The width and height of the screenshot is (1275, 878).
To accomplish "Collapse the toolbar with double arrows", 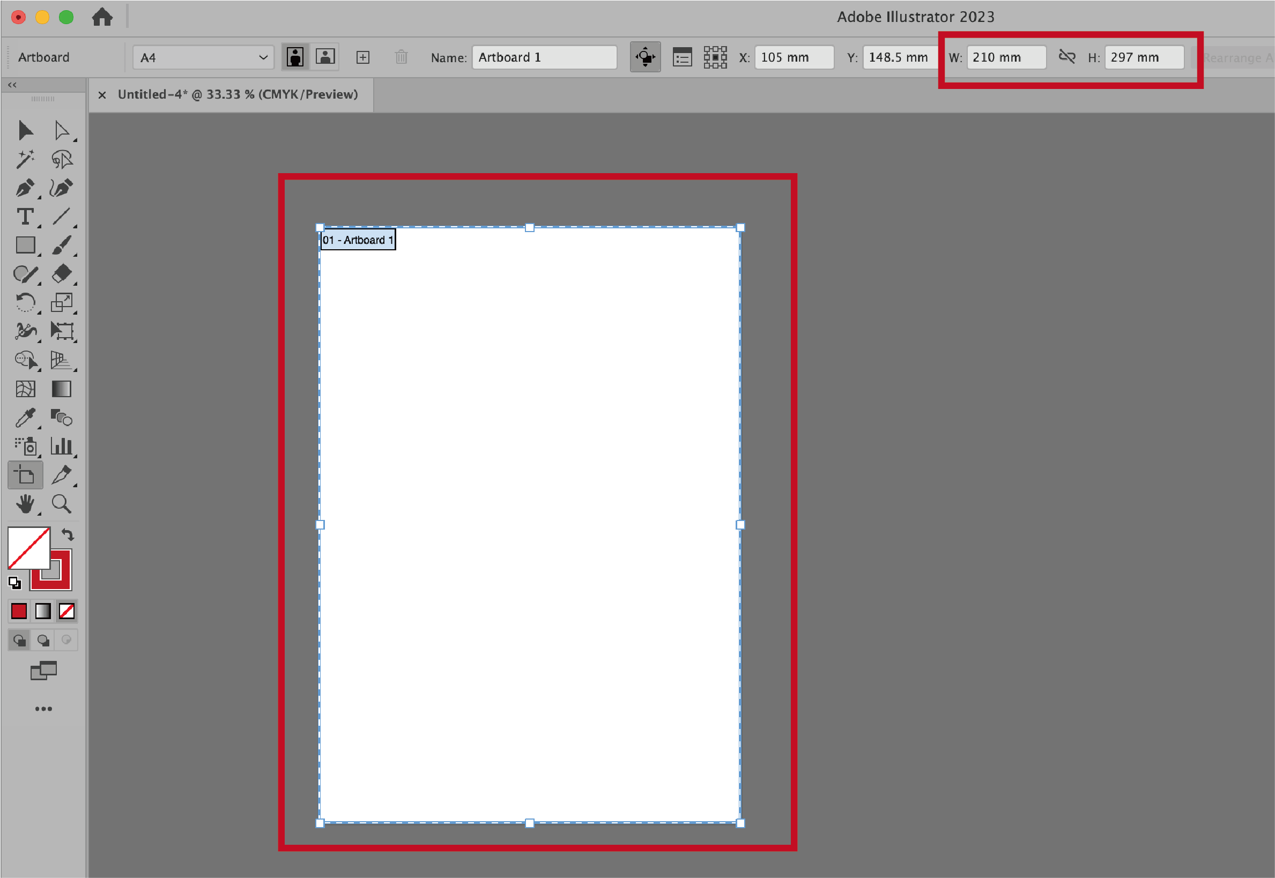I will pos(12,85).
